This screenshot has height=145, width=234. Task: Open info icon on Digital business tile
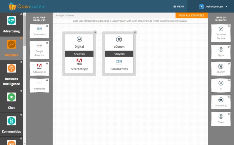[x=229, y=47]
